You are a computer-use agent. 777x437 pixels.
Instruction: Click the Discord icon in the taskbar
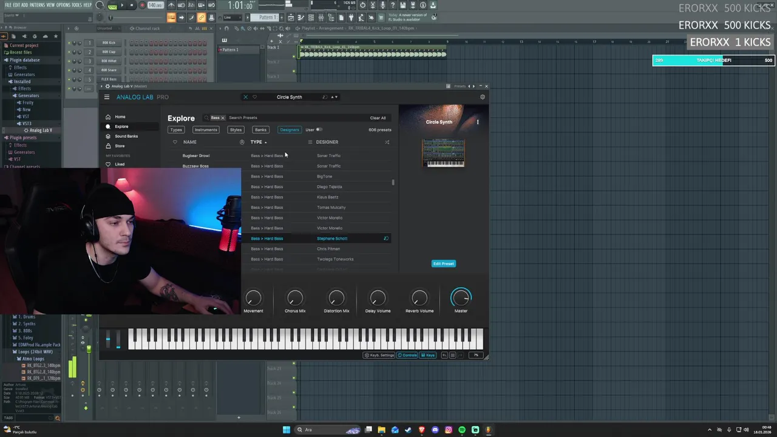(x=435, y=430)
